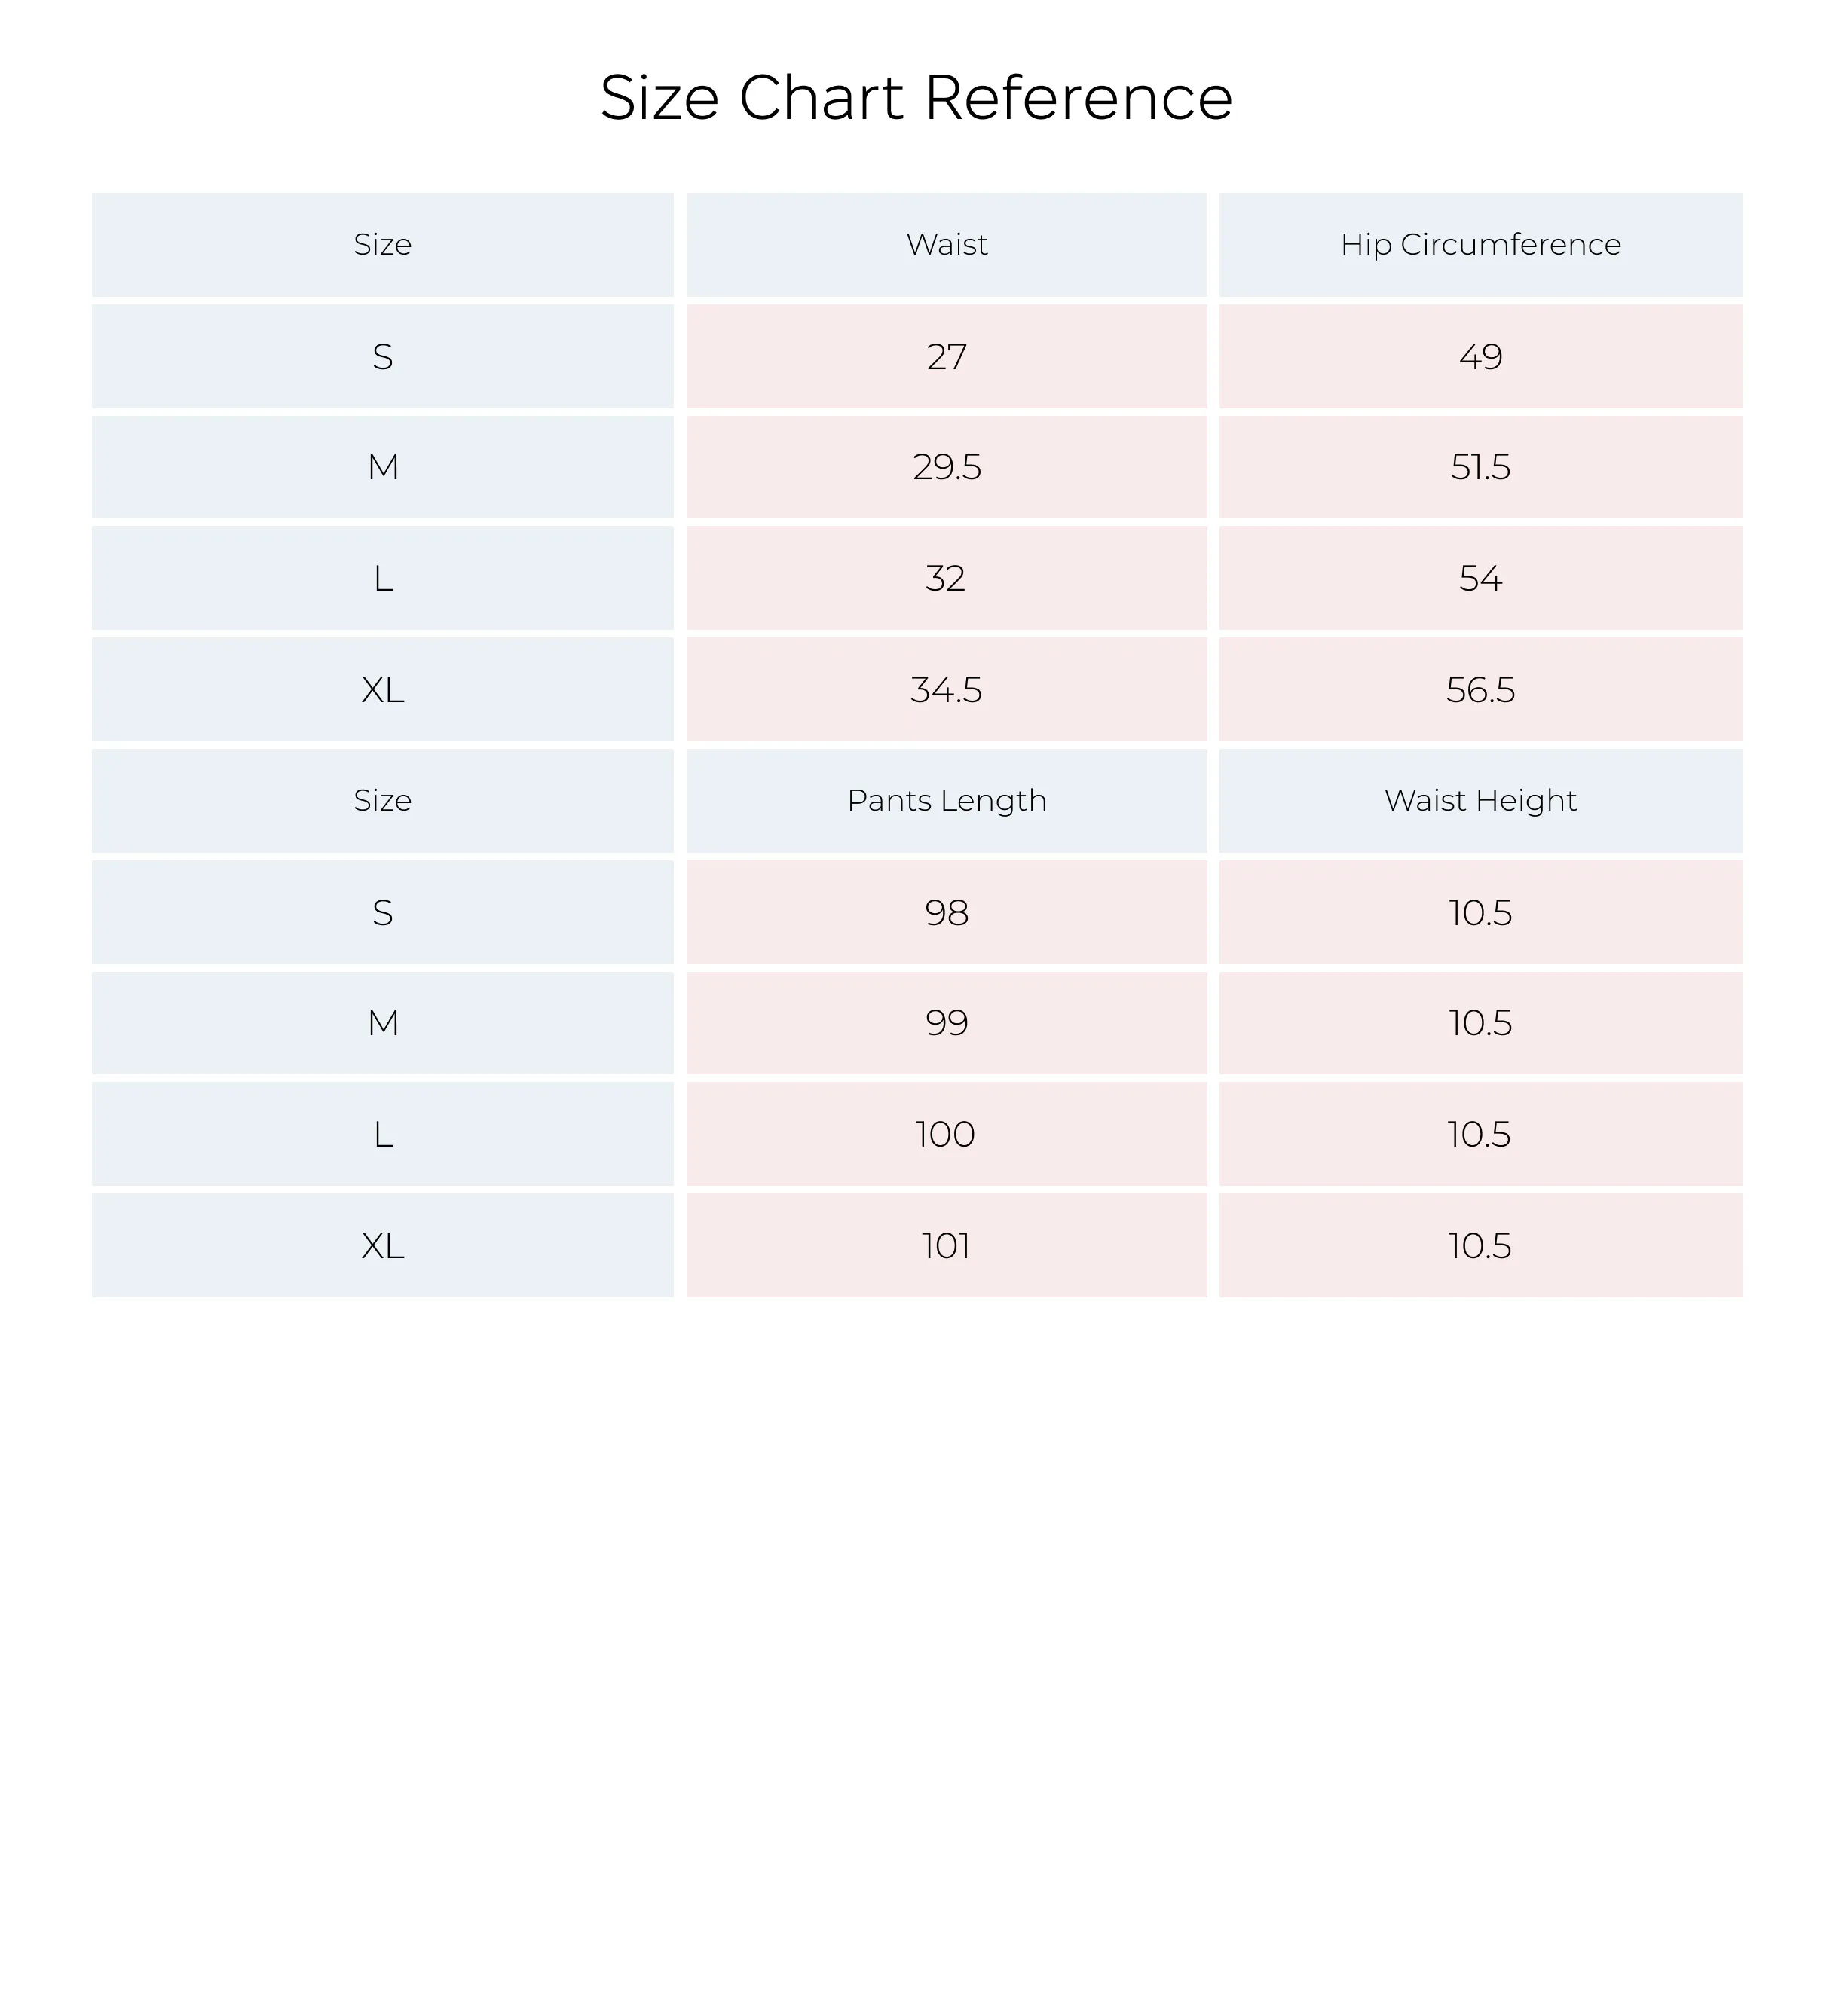
Task: Select the first Size header cell
Action: [382, 245]
